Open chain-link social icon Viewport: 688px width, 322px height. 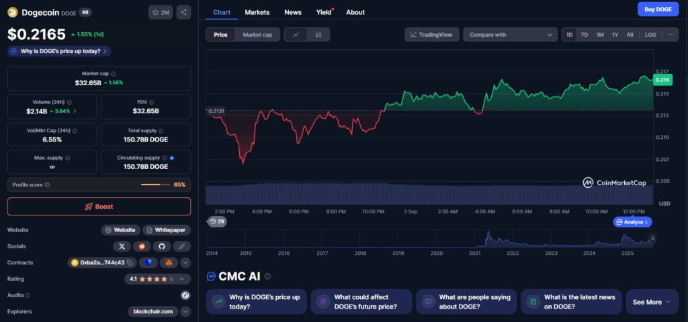(181, 246)
